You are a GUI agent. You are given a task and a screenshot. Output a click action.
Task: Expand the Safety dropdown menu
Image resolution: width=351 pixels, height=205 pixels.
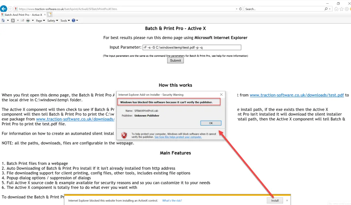(x=52, y=21)
